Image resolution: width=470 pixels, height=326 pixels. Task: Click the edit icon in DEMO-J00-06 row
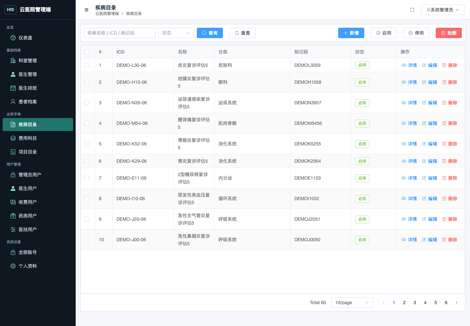[x=424, y=240]
